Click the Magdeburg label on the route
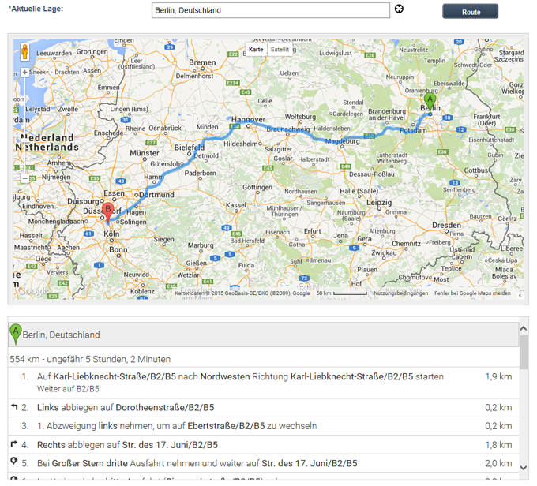537x486 pixels. point(343,141)
